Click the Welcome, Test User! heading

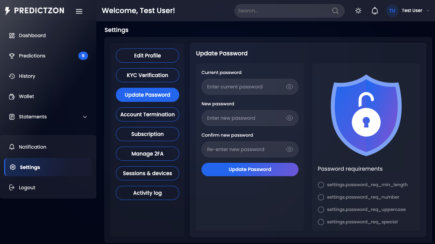click(138, 11)
